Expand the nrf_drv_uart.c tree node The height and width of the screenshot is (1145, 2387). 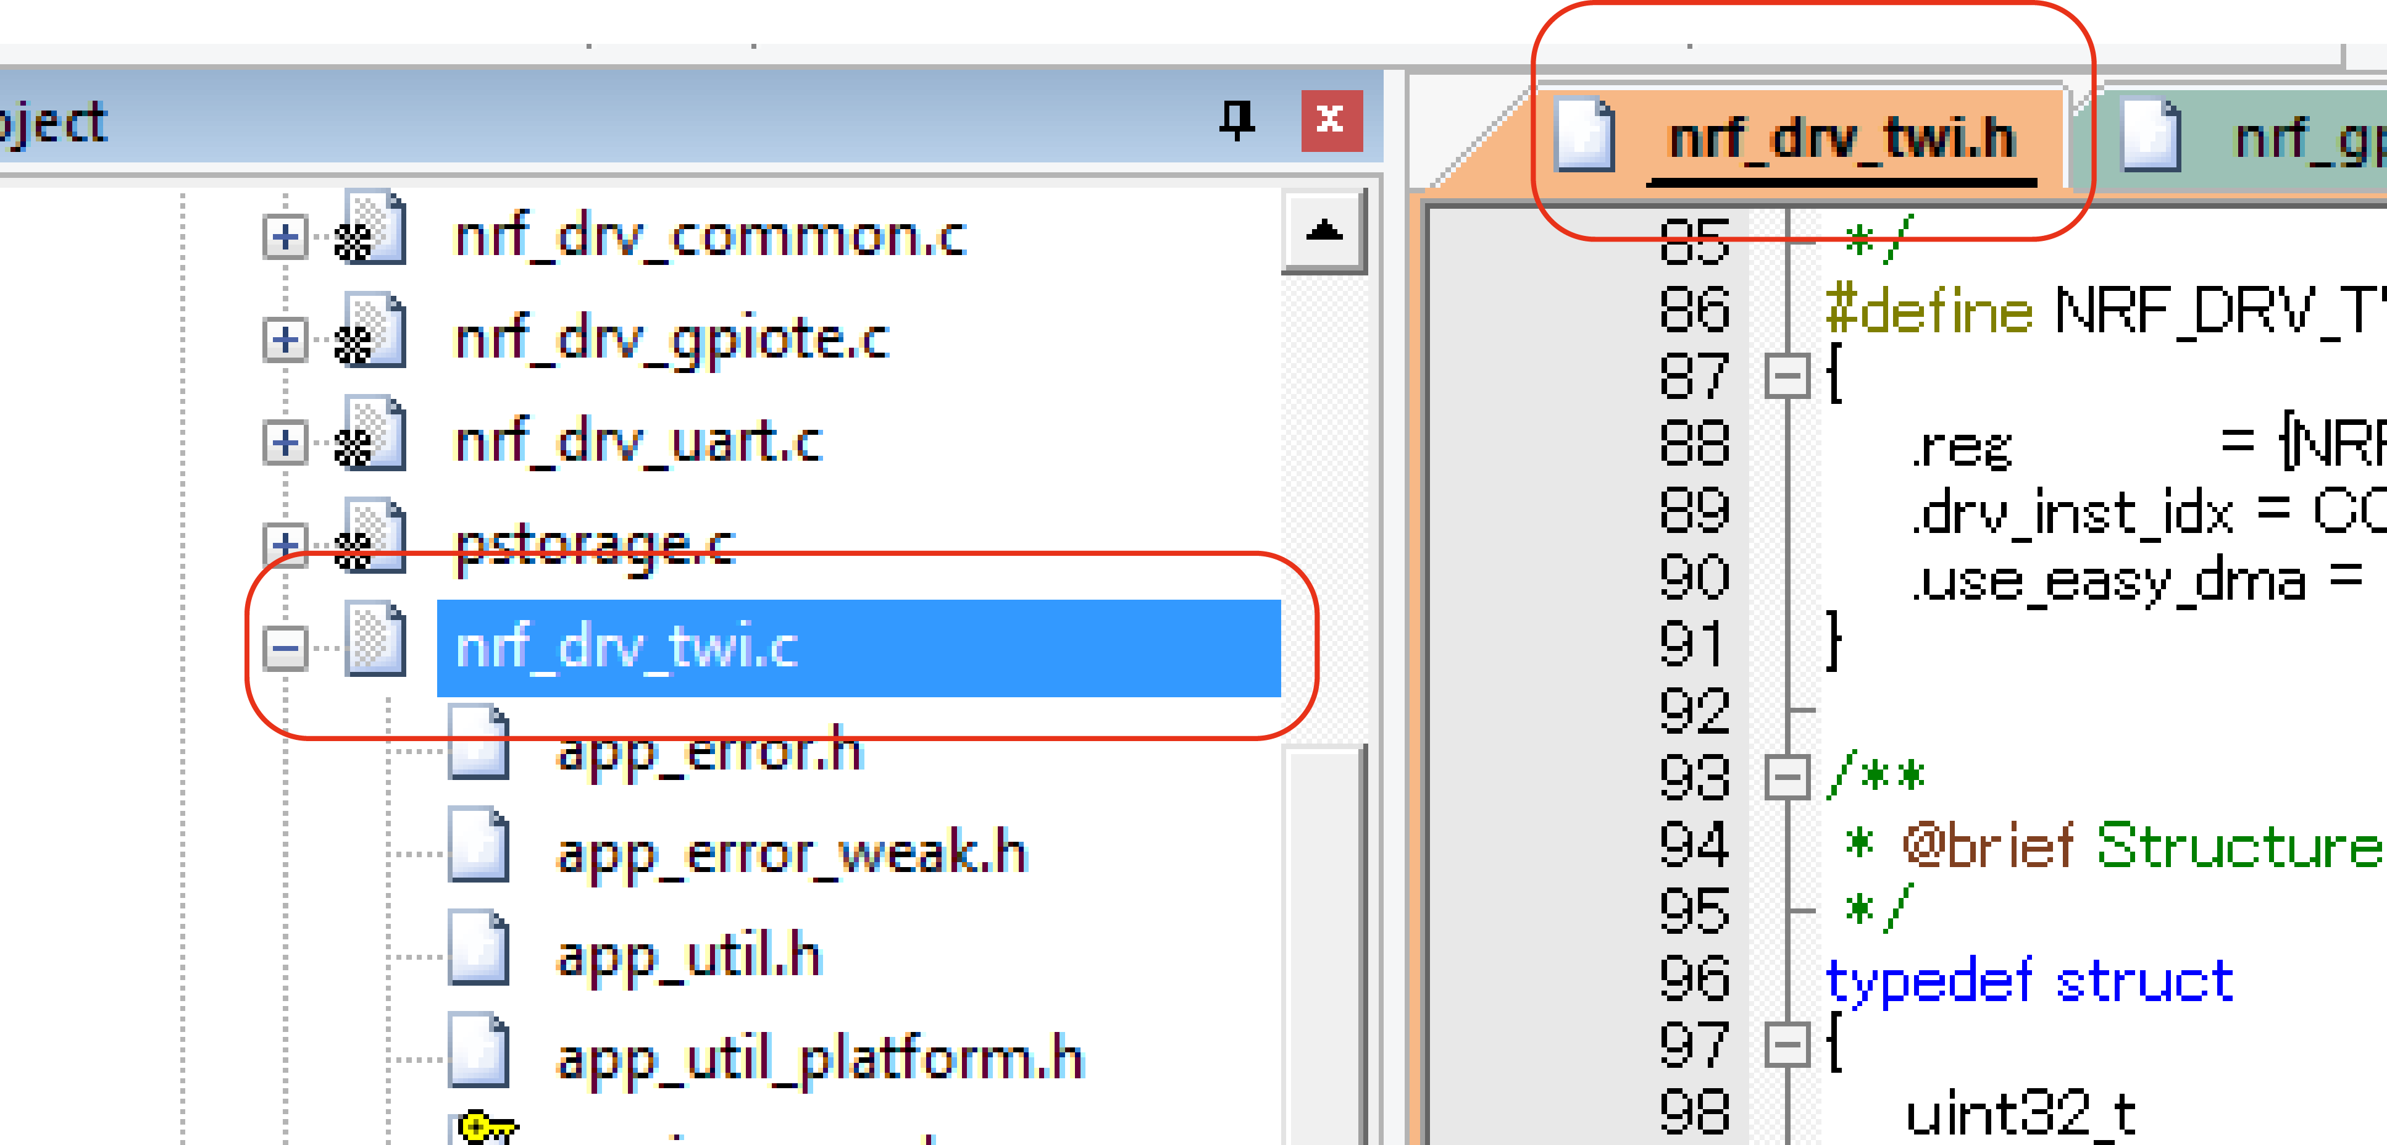(x=285, y=442)
